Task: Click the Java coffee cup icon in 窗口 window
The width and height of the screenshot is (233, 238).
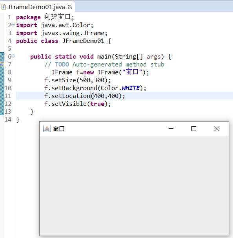Action: 47,129
